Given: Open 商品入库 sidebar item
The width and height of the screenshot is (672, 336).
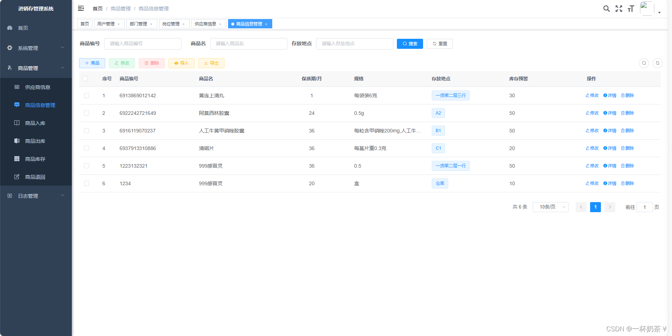Looking at the screenshot, I should (36, 123).
